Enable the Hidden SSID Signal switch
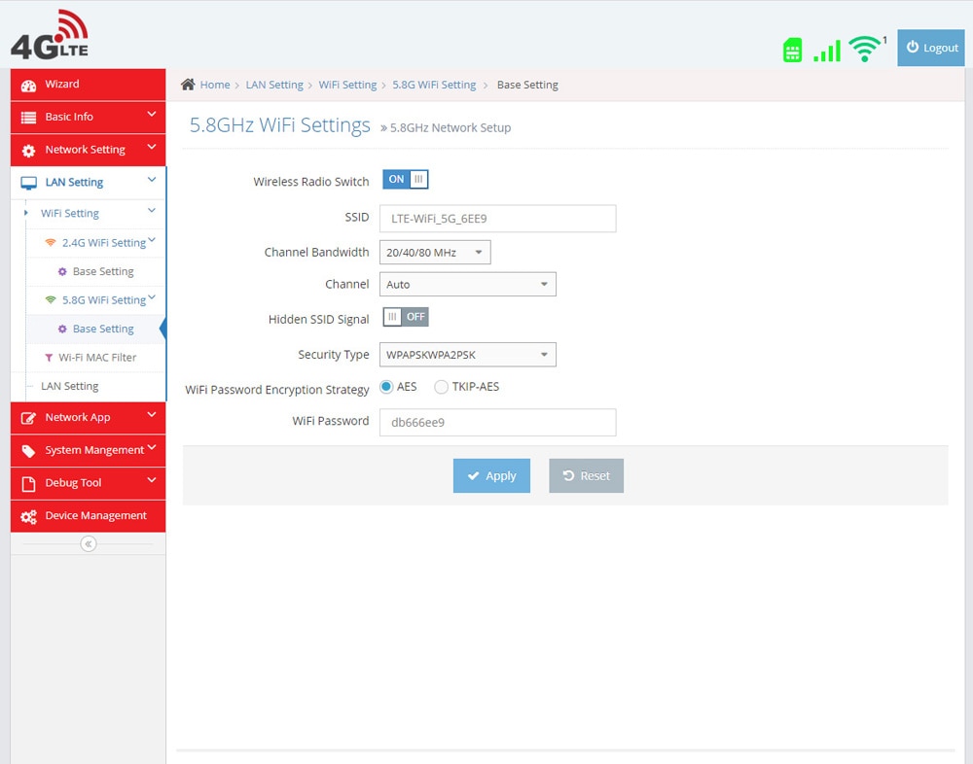The image size is (973, 764). (405, 317)
